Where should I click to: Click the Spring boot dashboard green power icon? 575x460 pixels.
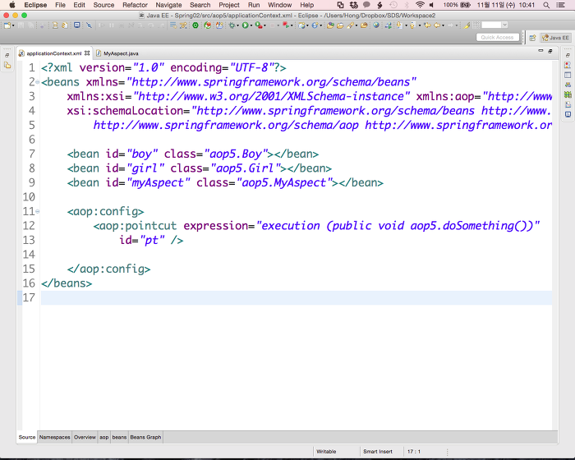pyautogui.click(x=195, y=25)
